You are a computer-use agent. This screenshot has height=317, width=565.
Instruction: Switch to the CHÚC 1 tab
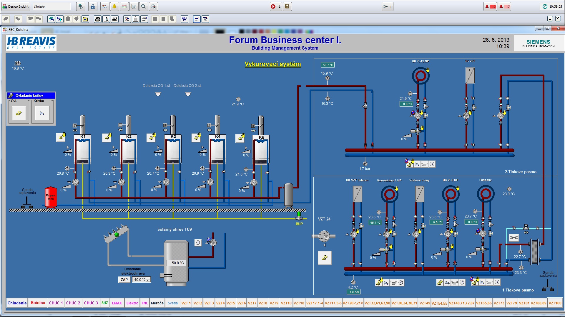[x=56, y=303]
